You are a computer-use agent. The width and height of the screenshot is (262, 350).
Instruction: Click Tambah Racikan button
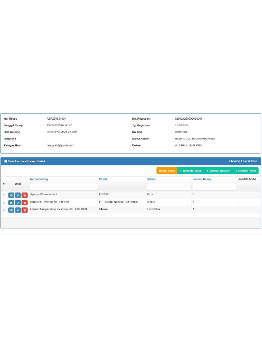pos(218,171)
